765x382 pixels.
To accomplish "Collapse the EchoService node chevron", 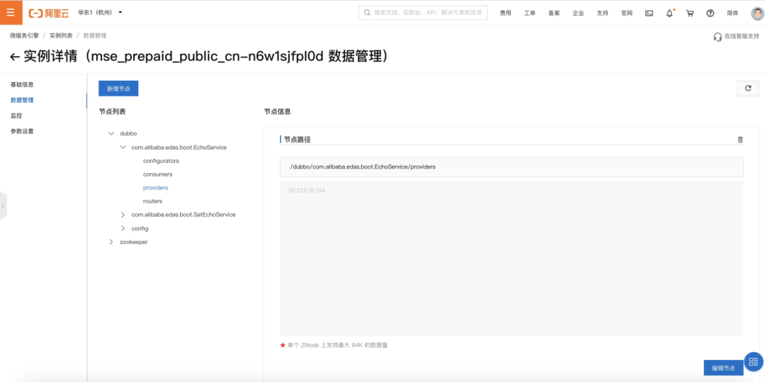I will click(123, 147).
